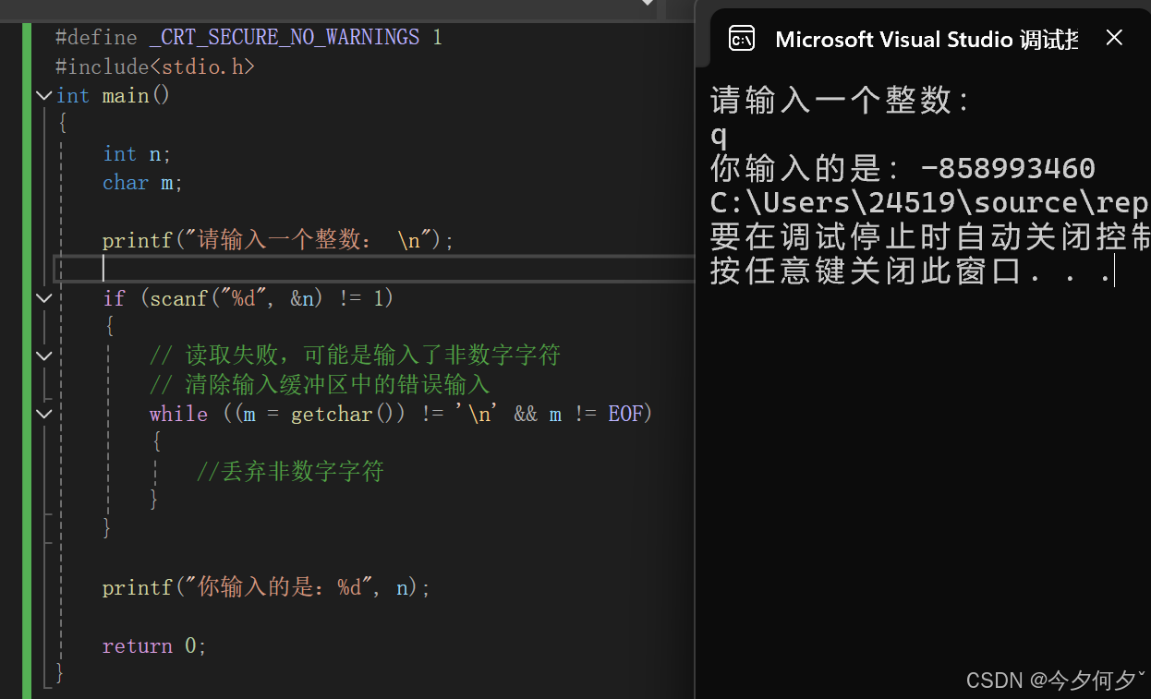
Task: Click the return 0 statement
Action: [154, 645]
